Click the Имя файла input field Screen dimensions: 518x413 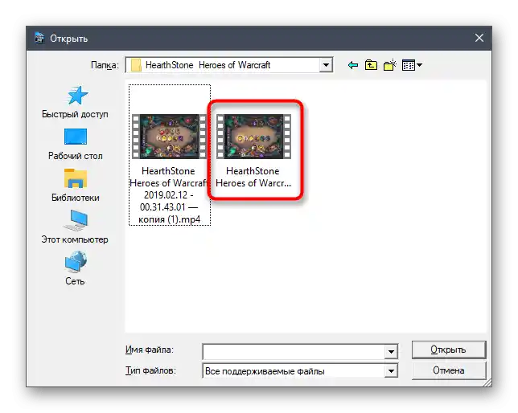pos(294,352)
